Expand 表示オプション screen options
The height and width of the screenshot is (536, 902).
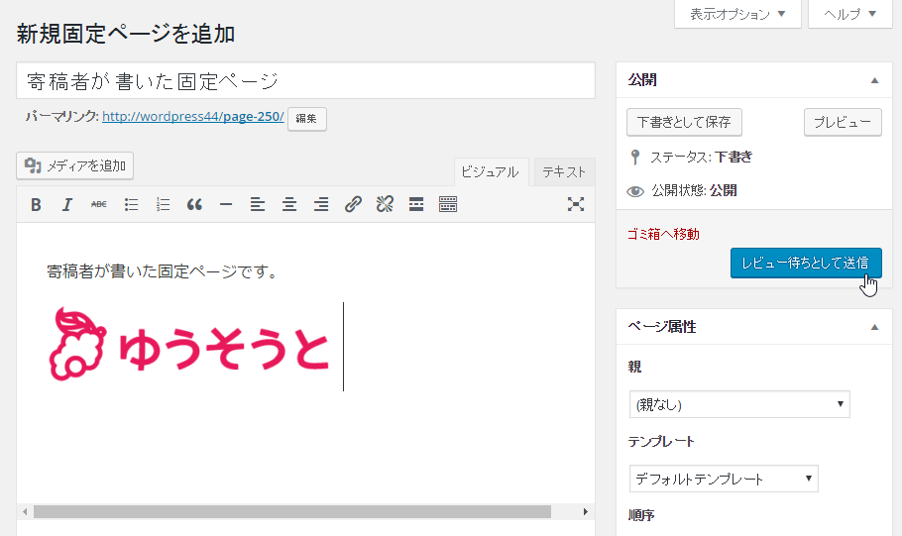click(x=737, y=14)
